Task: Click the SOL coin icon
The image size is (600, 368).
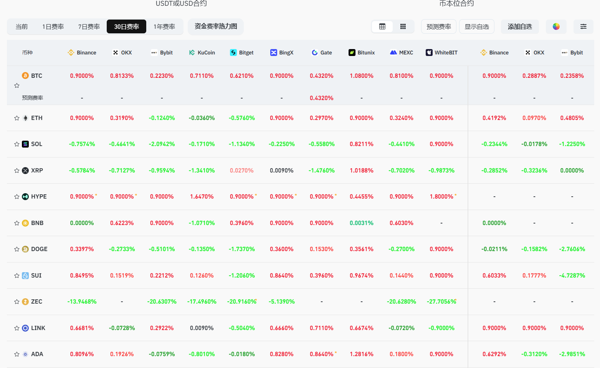Action: pyautogui.click(x=25, y=144)
